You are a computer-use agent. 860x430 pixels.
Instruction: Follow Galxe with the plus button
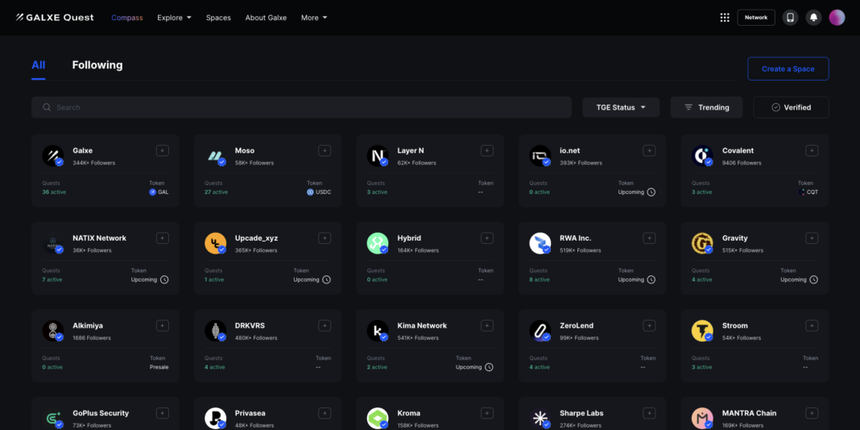pyautogui.click(x=162, y=151)
